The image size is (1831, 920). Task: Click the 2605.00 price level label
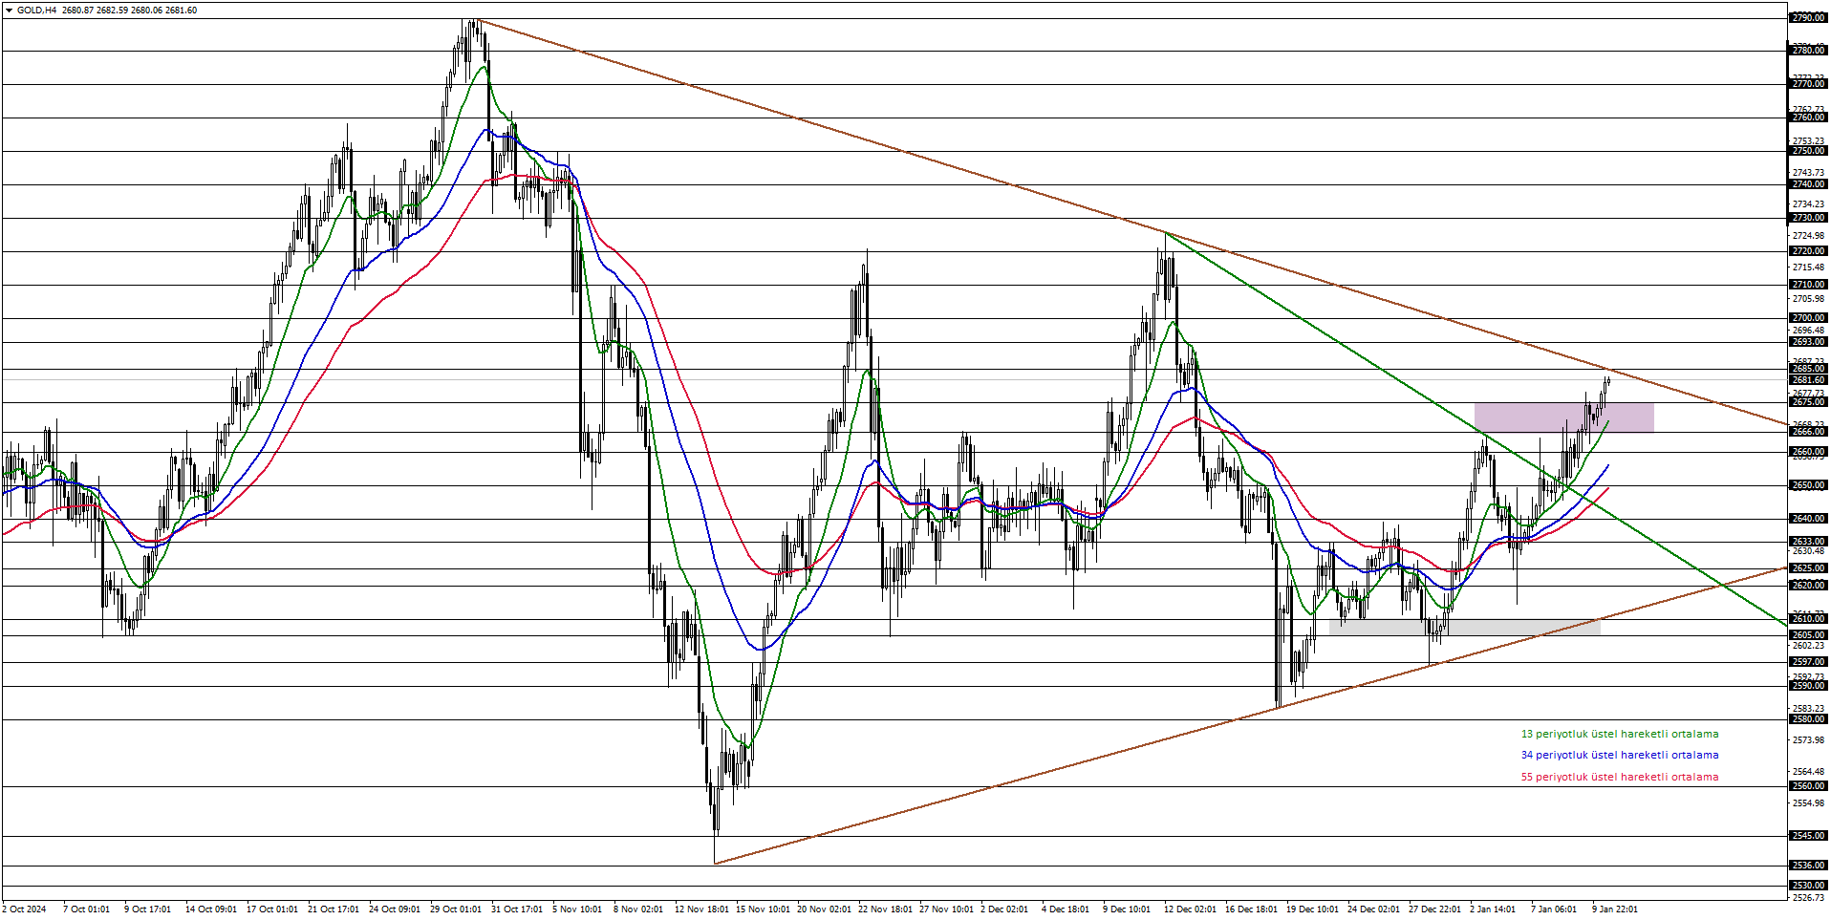(x=1808, y=635)
